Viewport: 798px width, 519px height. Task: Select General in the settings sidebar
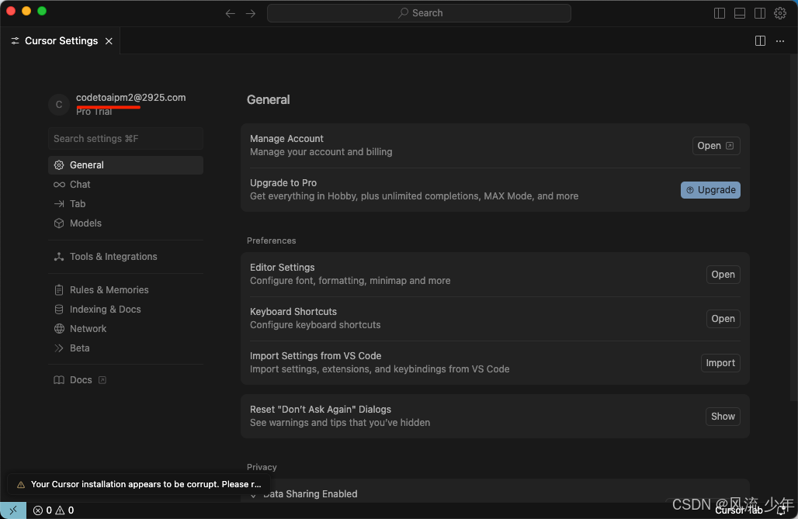(126, 165)
